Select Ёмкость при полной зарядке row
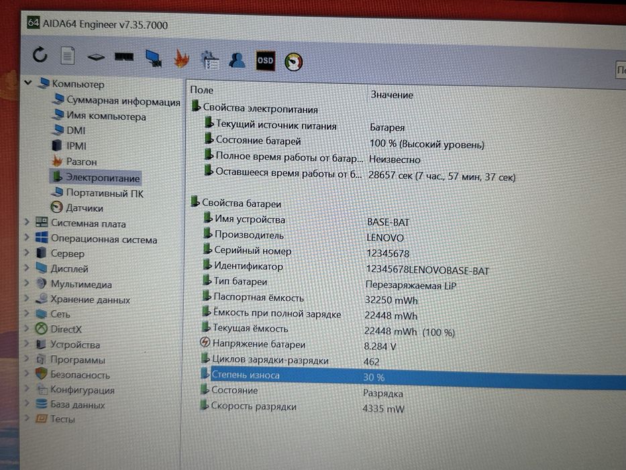This screenshot has width=626, height=470. [x=309, y=314]
